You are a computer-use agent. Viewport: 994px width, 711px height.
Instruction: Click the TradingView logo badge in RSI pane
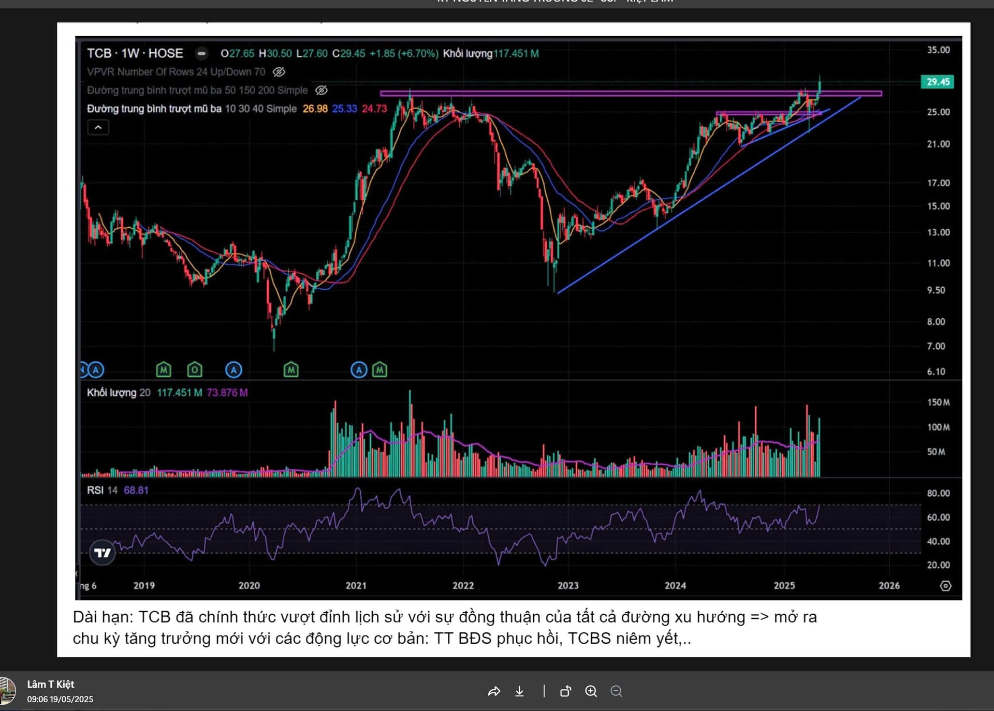(102, 553)
